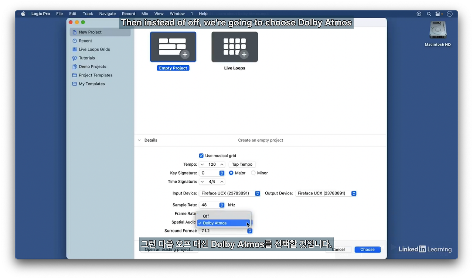Click the tempo value 120 field

pos(212,164)
